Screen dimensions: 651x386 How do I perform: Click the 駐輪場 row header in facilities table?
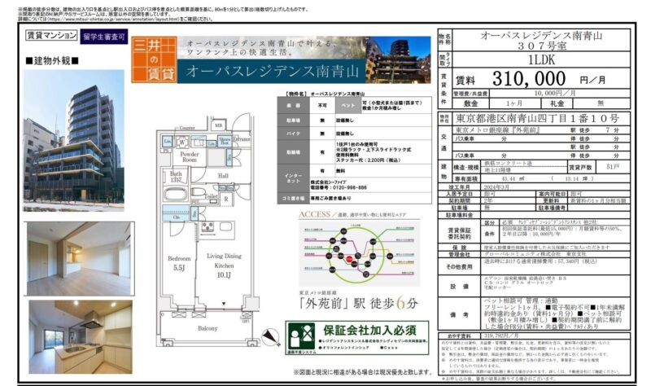293,152
